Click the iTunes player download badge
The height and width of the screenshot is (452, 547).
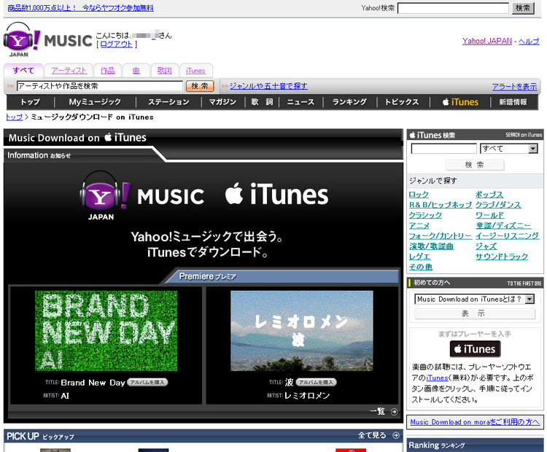pos(475,348)
